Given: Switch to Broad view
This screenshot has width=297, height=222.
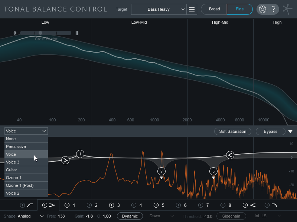Looking at the screenshot, I should [x=214, y=9].
